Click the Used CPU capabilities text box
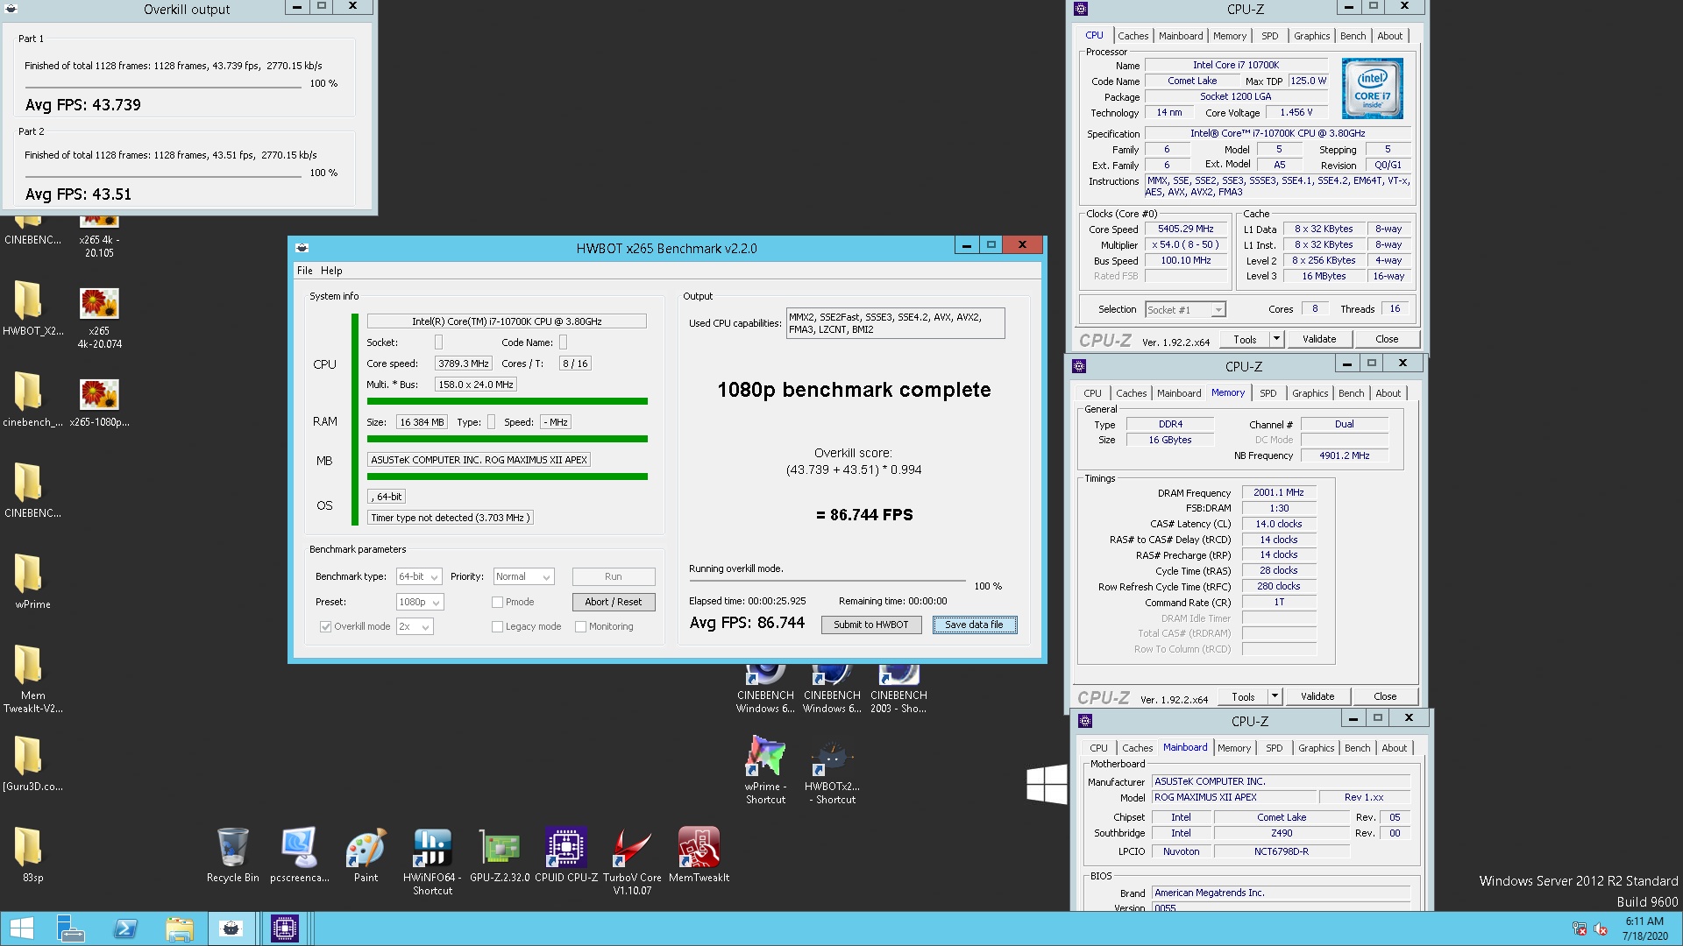 tap(895, 323)
